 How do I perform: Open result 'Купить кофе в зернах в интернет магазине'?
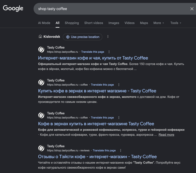click(97, 91)
